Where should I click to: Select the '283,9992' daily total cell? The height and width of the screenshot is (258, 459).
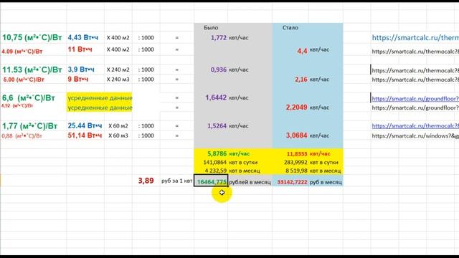(295, 163)
